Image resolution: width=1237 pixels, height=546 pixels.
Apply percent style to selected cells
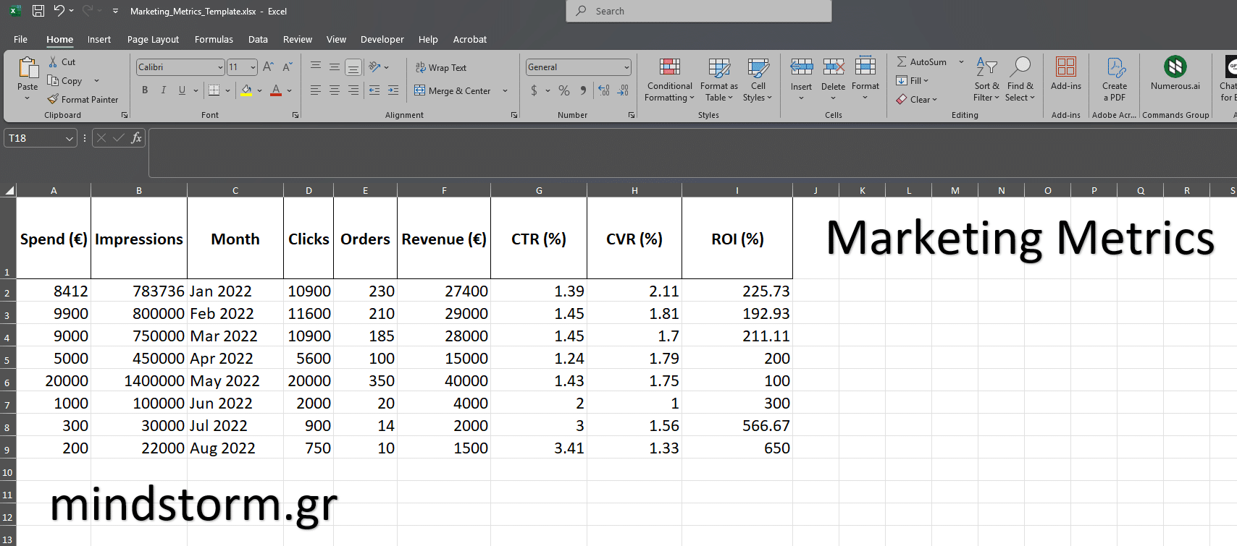click(564, 90)
